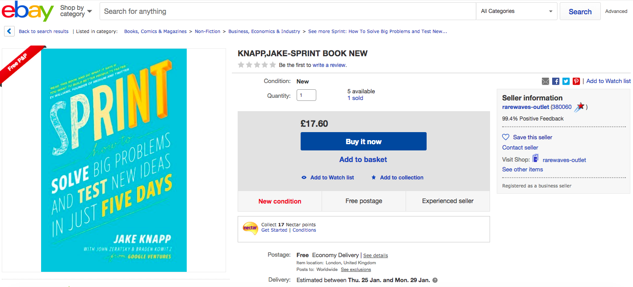Open rarewaves-outlet seller profile link
Image resolution: width=633 pixels, height=287 pixels.
(x=525, y=107)
